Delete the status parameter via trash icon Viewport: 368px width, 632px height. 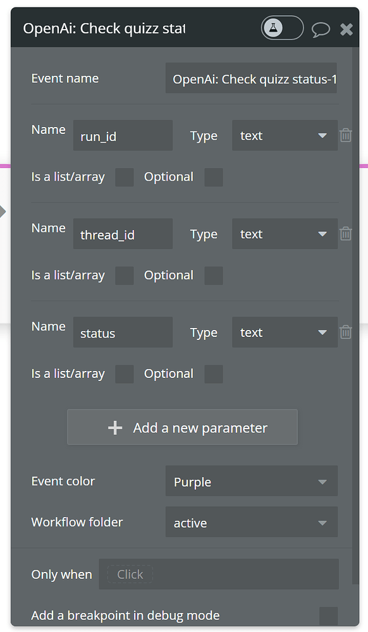click(x=345, y=332)
